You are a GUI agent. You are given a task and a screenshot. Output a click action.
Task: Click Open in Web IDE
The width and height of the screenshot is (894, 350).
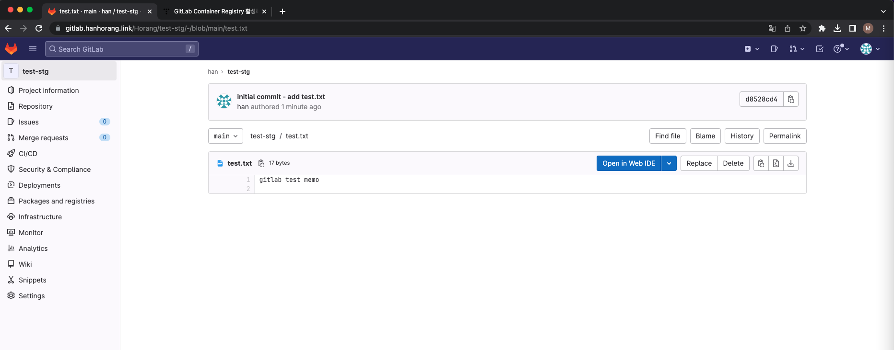629,163
